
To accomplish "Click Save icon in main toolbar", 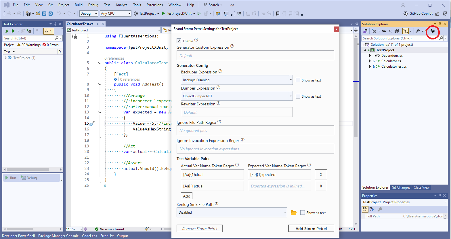I will 44,14.
